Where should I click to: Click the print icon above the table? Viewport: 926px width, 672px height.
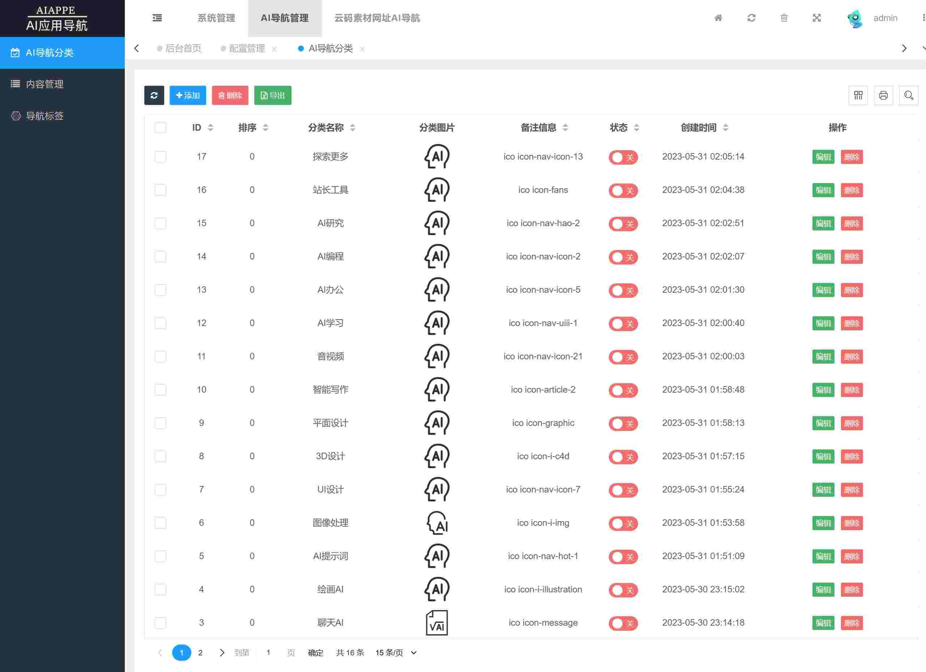point(883,95)
